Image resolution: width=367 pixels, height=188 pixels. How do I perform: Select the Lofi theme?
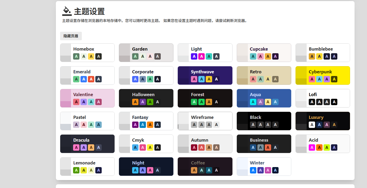click(x=323, y=98)
